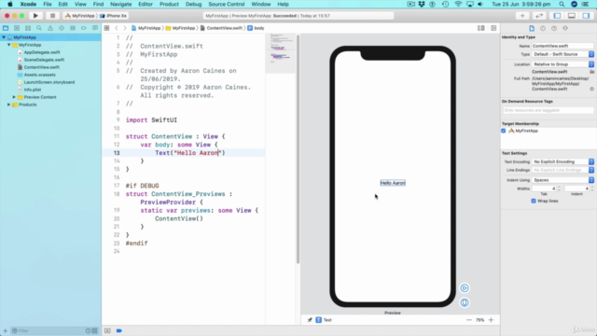This screenshot has width=597, height=336.
Task: Open the Line Endings dropdown
Action: 562,170
